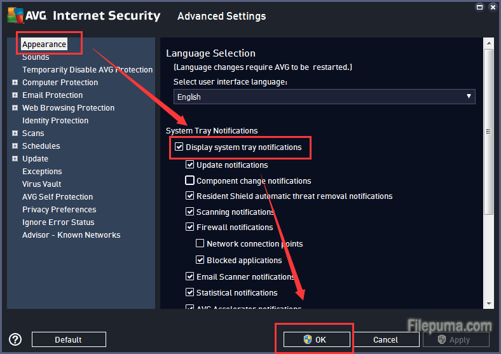The image size is (501, 354).
Task: Check Network connection points option
Action: [x=200, y=243]
